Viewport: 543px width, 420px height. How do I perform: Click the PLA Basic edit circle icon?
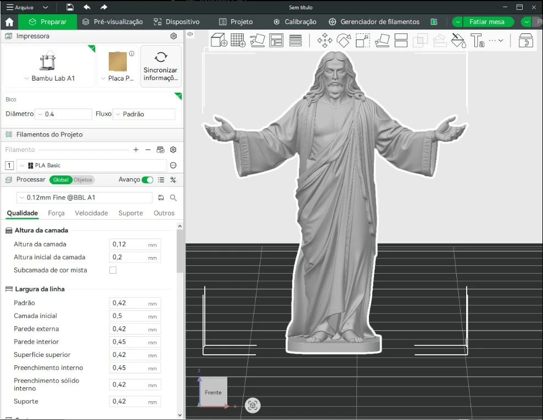[x=173, y=166]
